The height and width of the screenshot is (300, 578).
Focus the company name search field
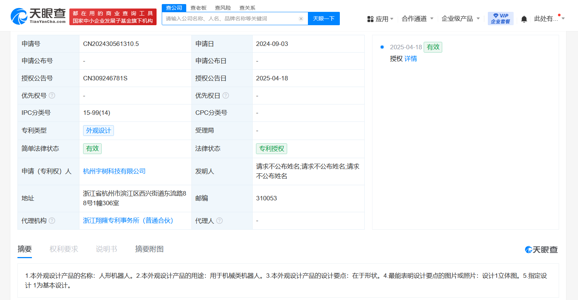click(230, 19)
